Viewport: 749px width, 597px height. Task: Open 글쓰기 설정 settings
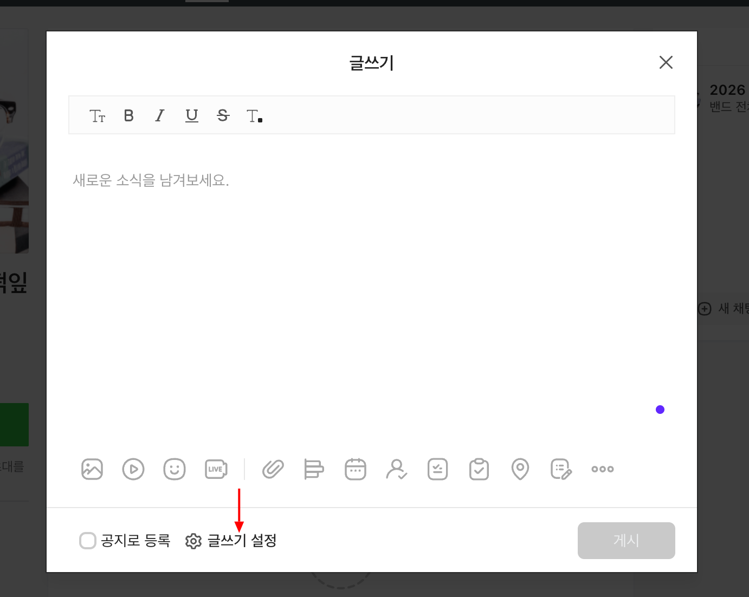231,541
